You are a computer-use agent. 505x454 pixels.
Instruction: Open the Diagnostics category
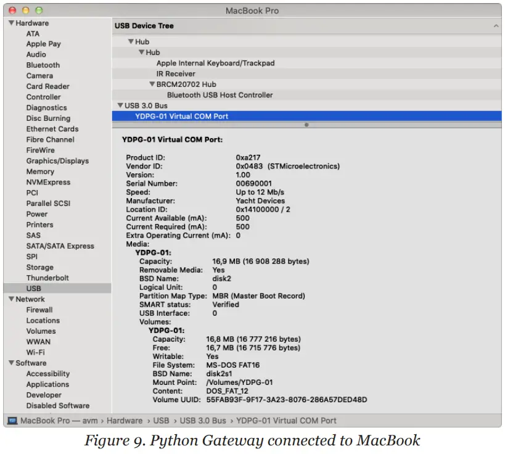coord(47,107)
